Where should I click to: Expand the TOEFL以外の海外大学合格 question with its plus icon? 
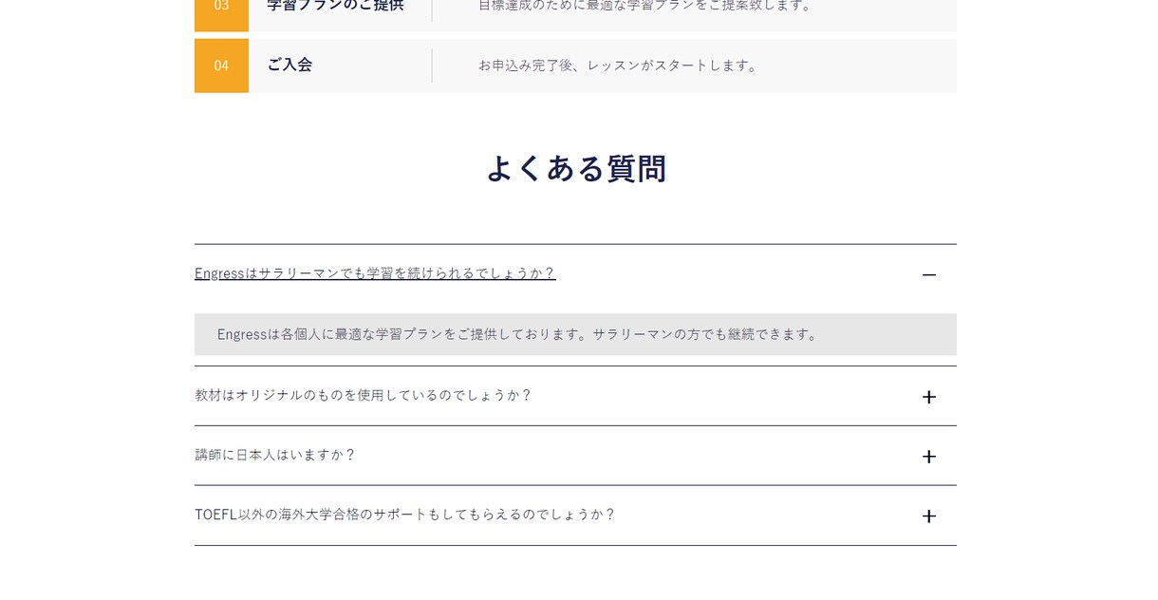click(928, 516)
